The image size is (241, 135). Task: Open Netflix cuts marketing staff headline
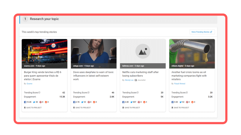[140, 74]
